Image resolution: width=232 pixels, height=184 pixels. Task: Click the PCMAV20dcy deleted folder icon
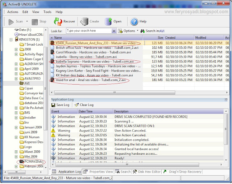coord(22,162)
